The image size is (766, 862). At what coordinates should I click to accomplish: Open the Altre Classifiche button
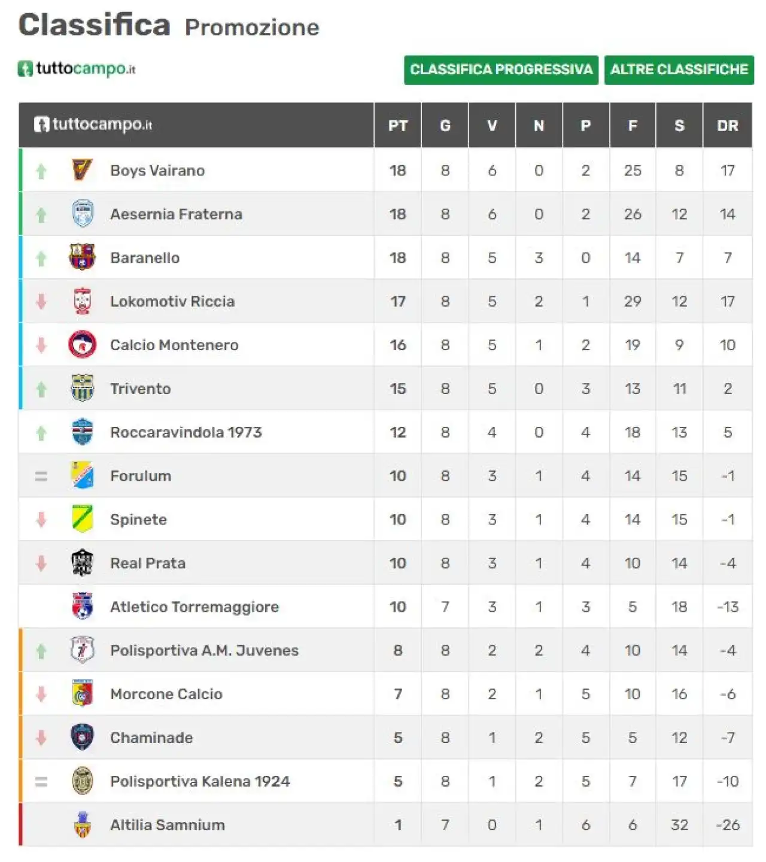pyautogui.click(x=679, y=70)
